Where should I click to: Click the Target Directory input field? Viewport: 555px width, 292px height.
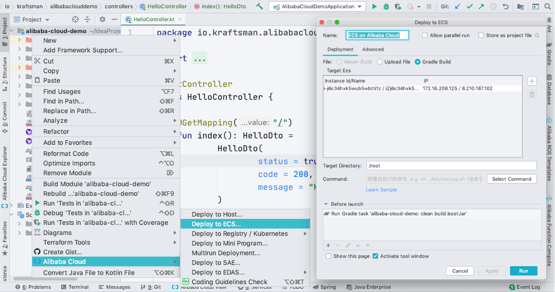451,166
